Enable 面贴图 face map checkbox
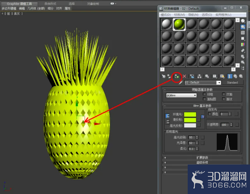 pos(204,99)
